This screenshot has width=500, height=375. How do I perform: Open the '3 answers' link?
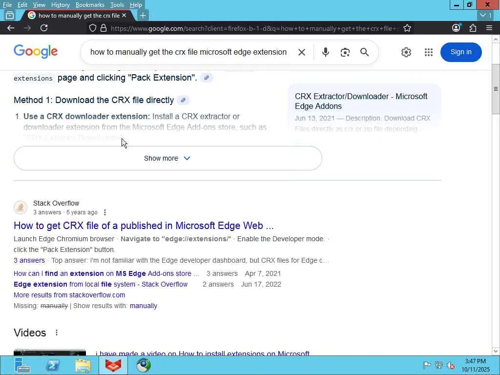pyautogui.click(x=29, y=260)
